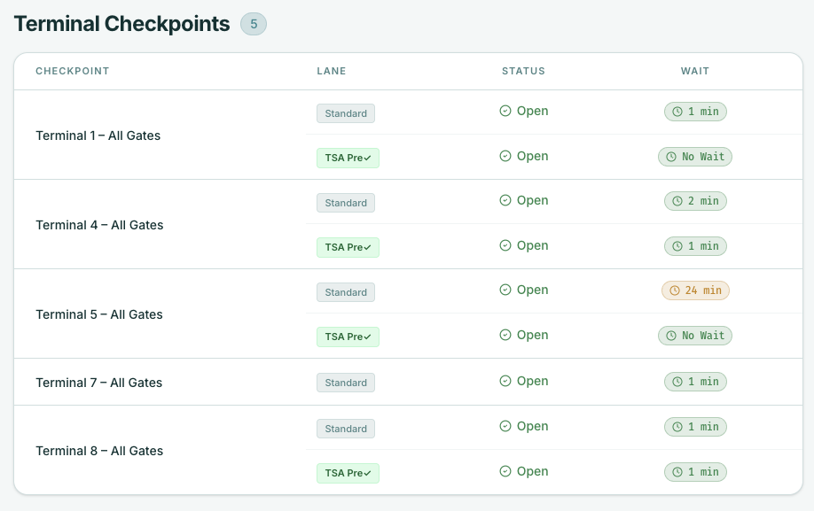Image resolution: width=814 pixels, height=511 pixels.
Task: Click the Status column header
Action: [x=523, y=71]
